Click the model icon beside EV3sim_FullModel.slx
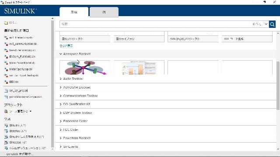The image size is (280, 157). coord(6,57)
